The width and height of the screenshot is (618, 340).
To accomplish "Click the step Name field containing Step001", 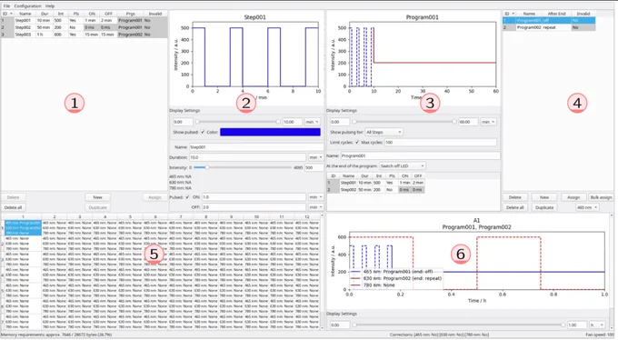I will point(255,147).
